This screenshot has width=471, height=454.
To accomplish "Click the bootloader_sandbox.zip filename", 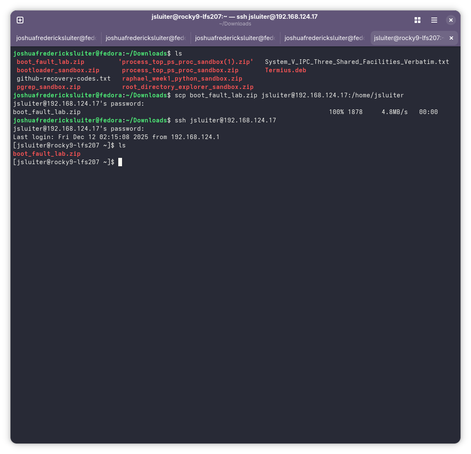I will point(58,70).
